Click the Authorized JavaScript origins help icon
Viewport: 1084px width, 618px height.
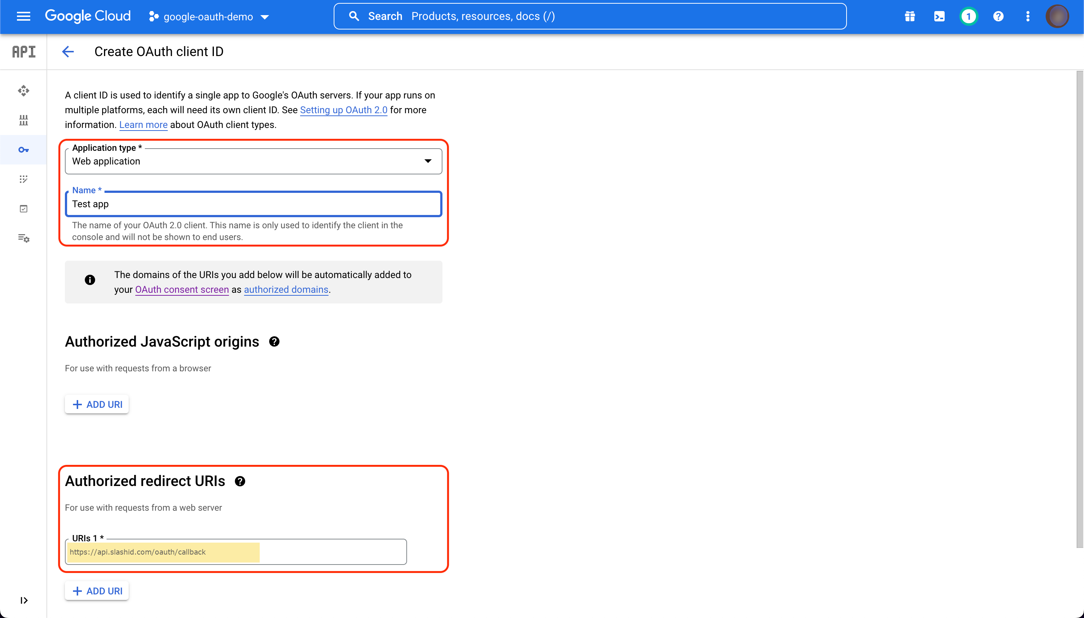pyautogui.click(x=274, y=342)
